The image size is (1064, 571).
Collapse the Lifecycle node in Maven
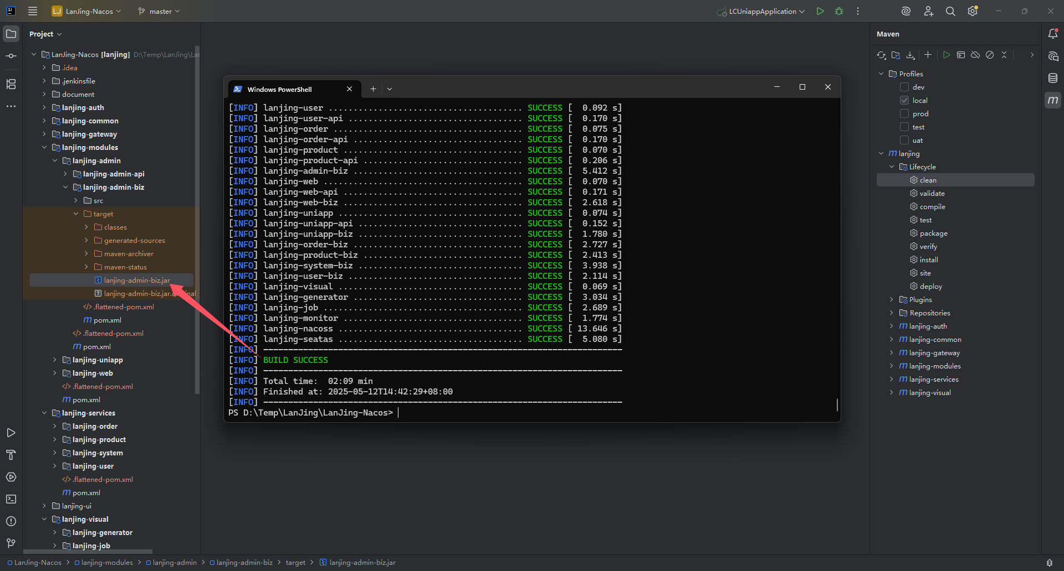pos(892,167)
